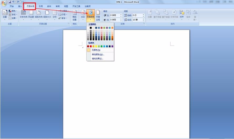Viewport: 234px width, 139px height.
Task: Open the 段落 paragraph dialog launcher
Action: coord(144,24)
